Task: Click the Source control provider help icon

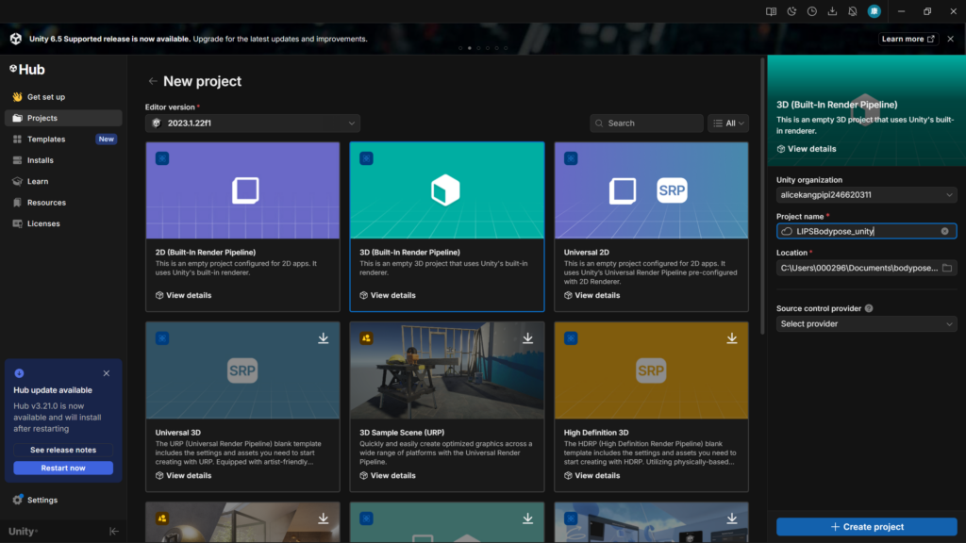Action: coord(869,308)
